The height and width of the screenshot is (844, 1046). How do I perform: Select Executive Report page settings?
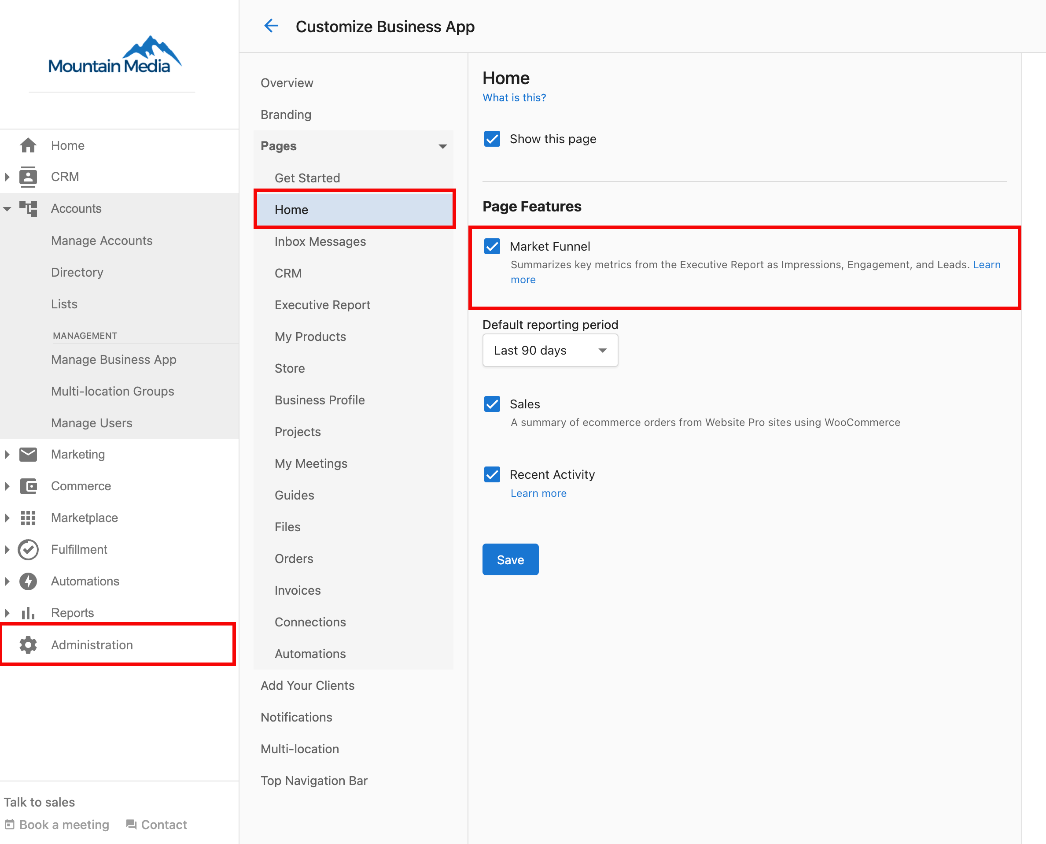tap(322, 305)
